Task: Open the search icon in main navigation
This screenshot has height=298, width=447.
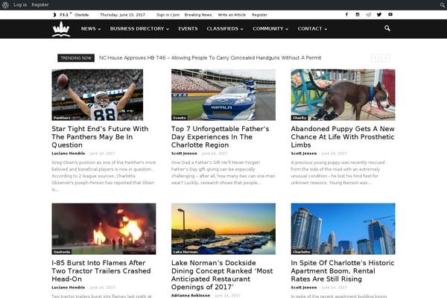Action: pos(387,28)
